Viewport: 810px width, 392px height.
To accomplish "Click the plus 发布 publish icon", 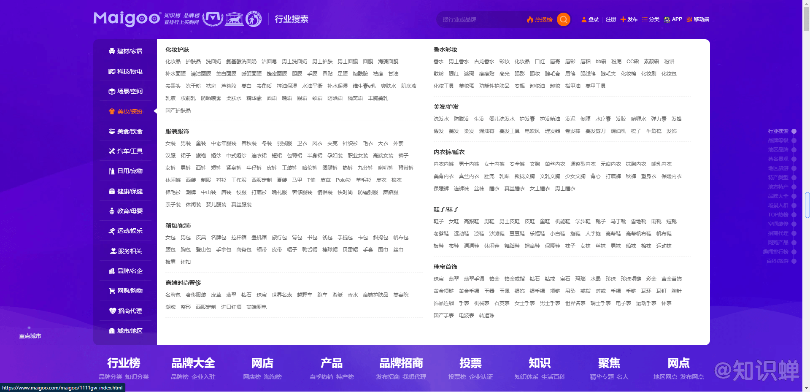I will click(623, 19).
